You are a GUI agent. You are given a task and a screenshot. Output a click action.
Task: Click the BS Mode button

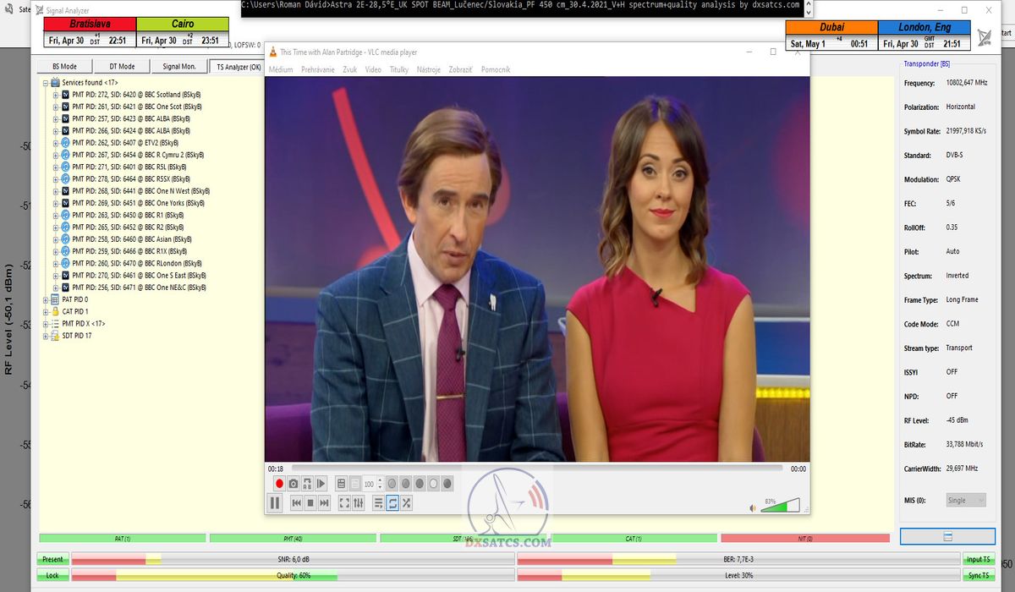pos(64,67)
